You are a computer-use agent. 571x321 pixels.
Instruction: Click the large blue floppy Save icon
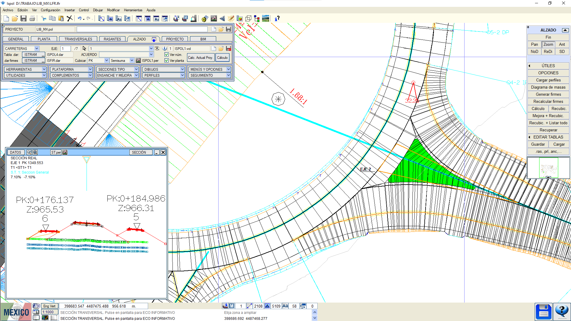pos(543,312)
